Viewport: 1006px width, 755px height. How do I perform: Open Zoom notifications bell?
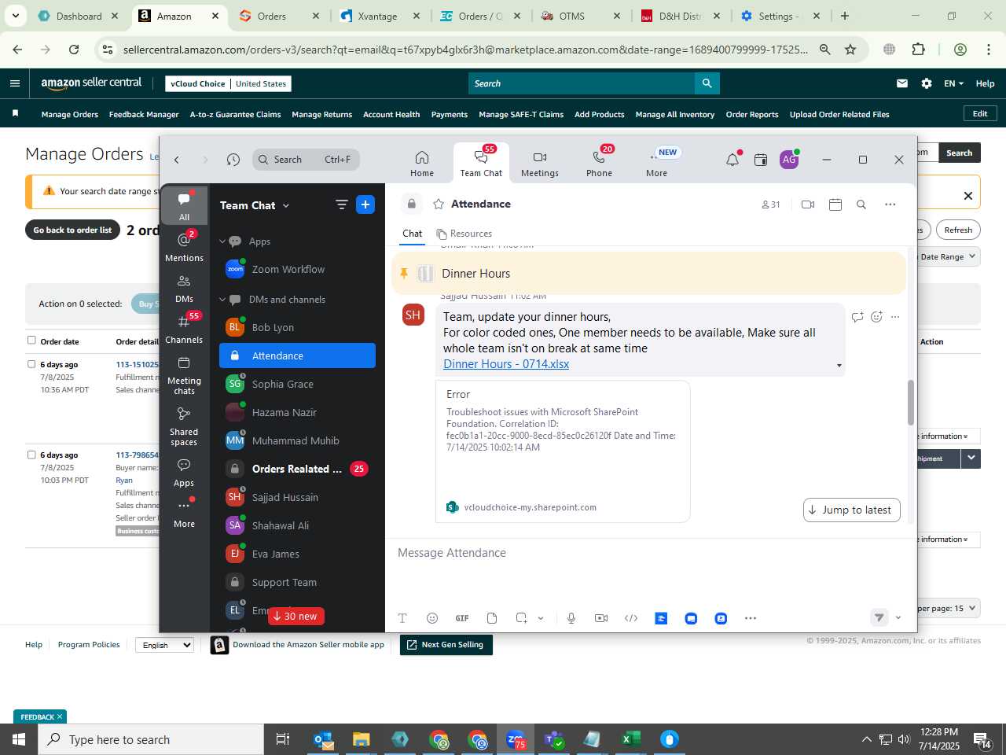coord(732,160)
